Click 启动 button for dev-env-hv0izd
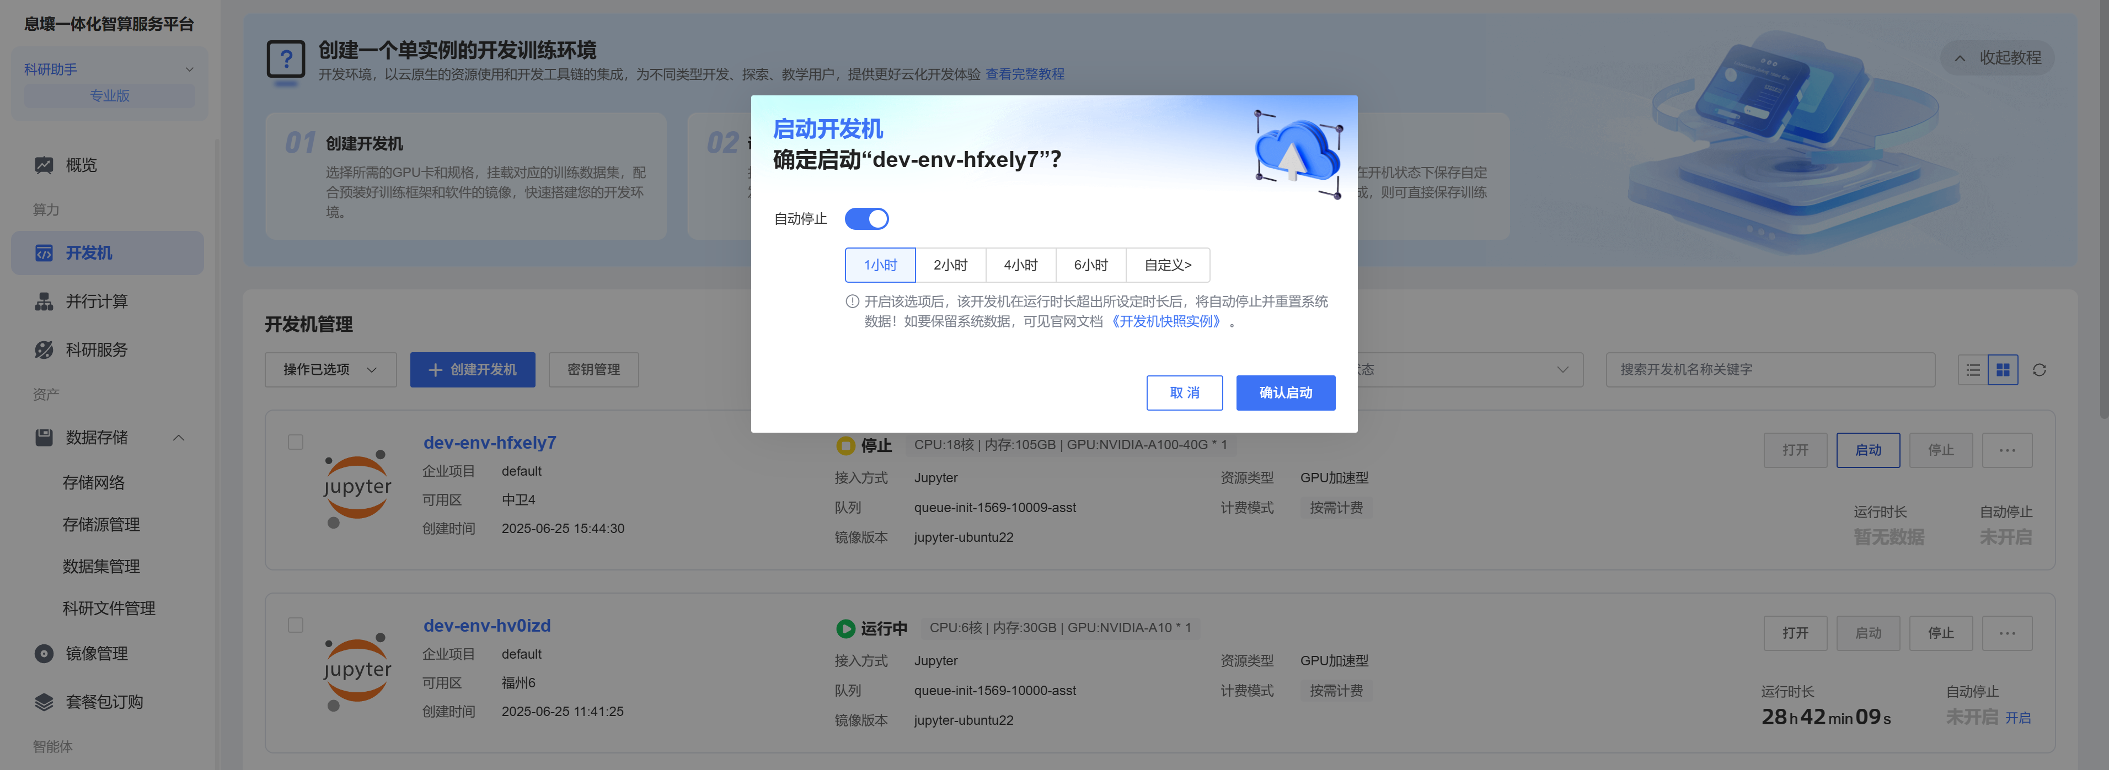 tap(1867, 633)
